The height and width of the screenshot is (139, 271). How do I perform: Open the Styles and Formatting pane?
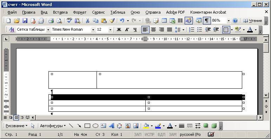(x=12, y=30)
